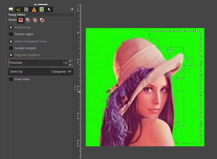Disable the Antialiasing checkbox
Image resolution: width=217 pixels, height=159 pixels.
11,27
